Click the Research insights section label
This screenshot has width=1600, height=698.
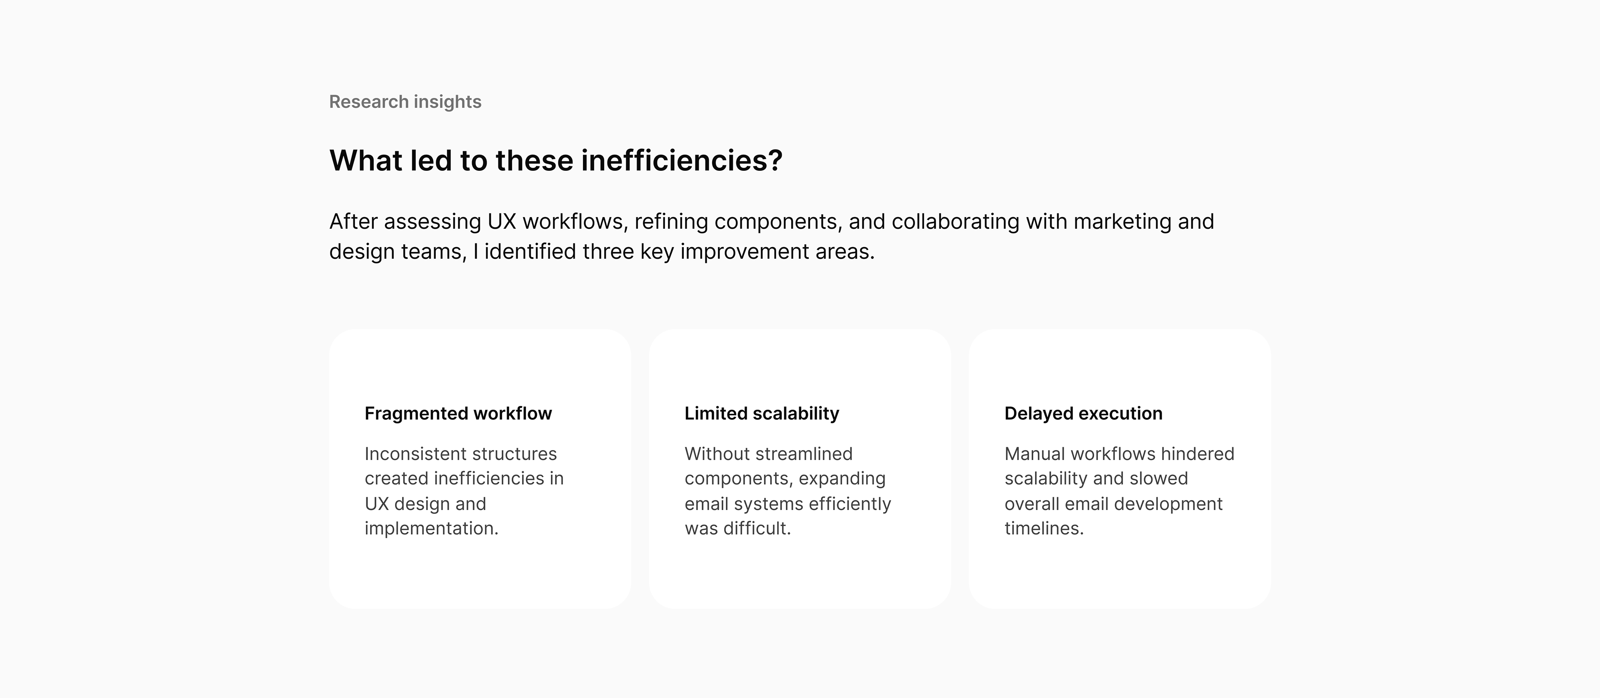(x=405, y=102)
